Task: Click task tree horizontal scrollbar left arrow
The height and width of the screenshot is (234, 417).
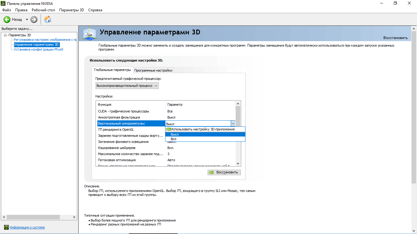Action: pyautogui.click(x=4, y=217)
